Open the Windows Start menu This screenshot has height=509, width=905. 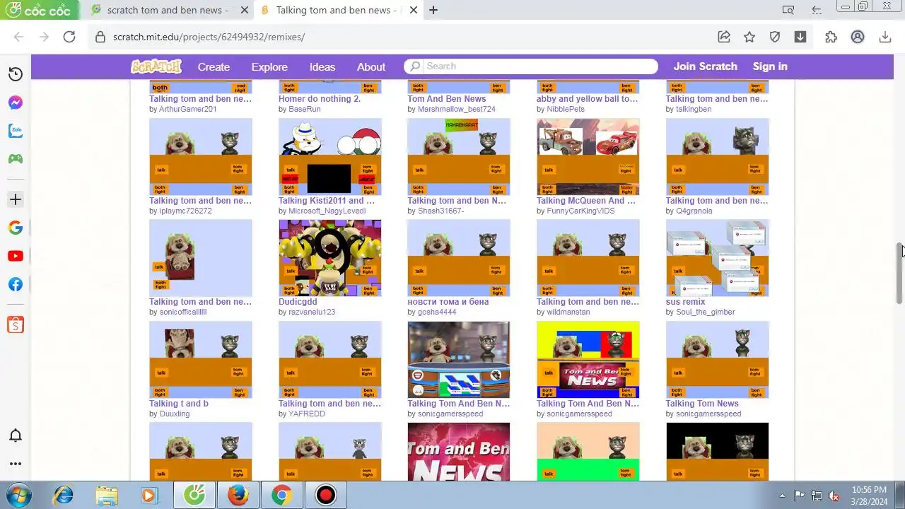coord(18,495)
